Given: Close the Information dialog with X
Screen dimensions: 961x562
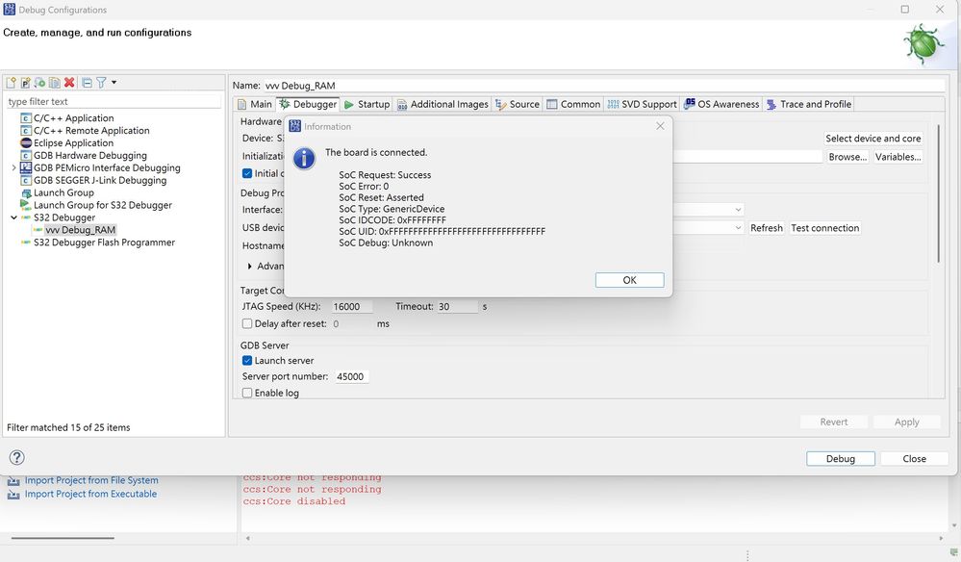Looking at the screenshot, I should (660, 126).
